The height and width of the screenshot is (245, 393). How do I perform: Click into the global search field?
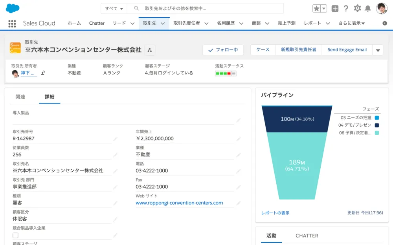pyautogui.click(x=212, y=9)
